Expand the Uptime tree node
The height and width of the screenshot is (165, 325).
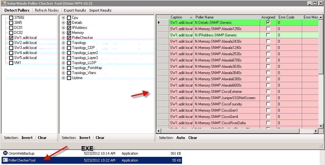63,78
